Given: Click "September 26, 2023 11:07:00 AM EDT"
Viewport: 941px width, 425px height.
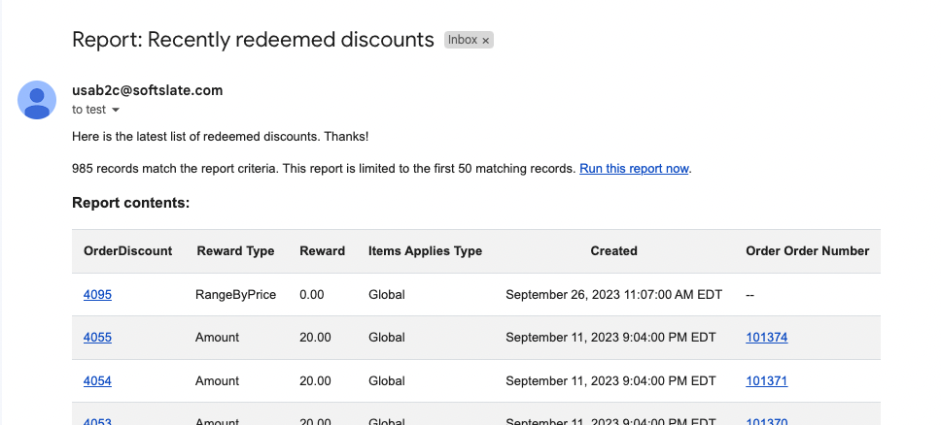Looking at the screenshot, I should [614, 294].
